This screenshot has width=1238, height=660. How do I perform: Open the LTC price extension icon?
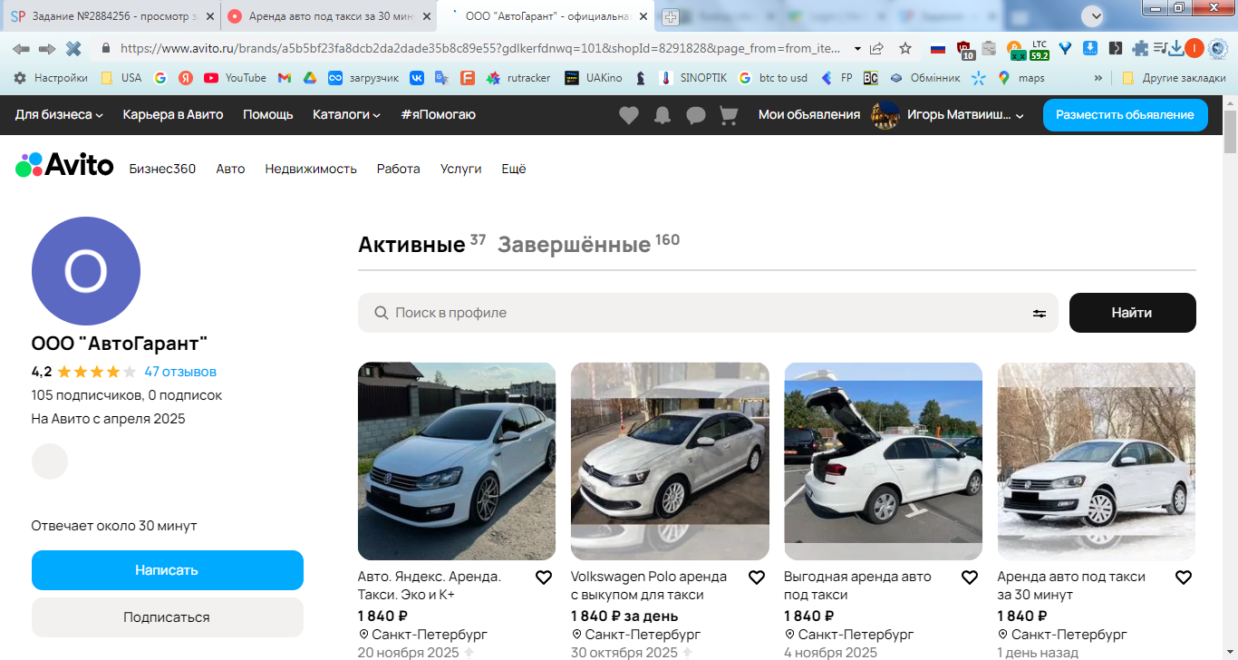pos(1040,49)
